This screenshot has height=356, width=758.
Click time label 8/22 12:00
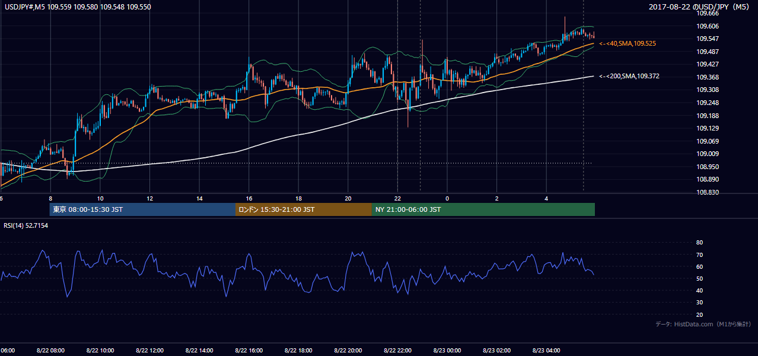tap(150, 351)
